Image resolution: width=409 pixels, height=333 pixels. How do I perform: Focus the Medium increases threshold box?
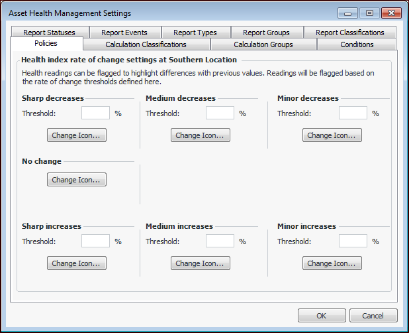(x=220, y=241)
